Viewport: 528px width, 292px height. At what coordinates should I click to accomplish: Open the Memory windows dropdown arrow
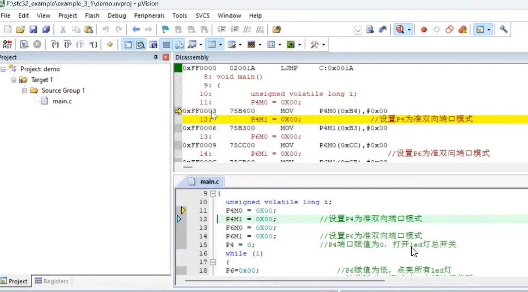pyautogui.click(x=220, y=45)
